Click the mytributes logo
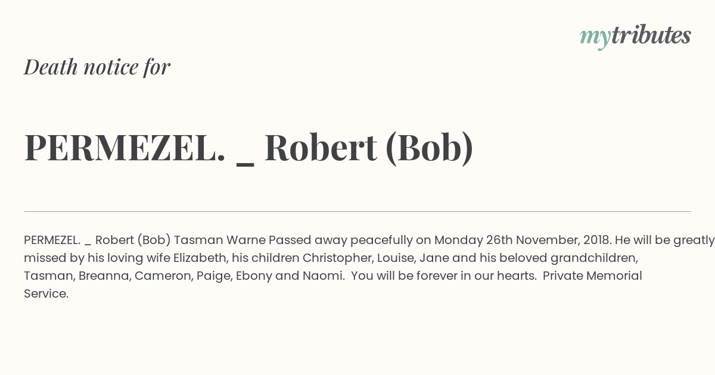The height and width of the screenshot is (375, 715). coord(635,36)
